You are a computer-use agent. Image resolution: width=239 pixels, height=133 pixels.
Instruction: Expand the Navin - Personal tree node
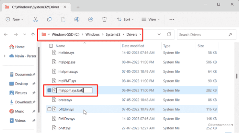pos(5,56)
